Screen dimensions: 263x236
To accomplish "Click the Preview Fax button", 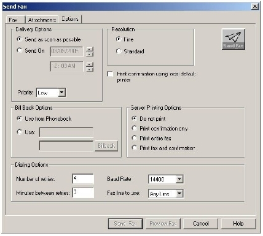I will pos(163,224).
